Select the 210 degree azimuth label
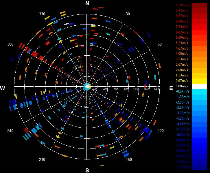210x173 pixels. click(x=42, y=159)
